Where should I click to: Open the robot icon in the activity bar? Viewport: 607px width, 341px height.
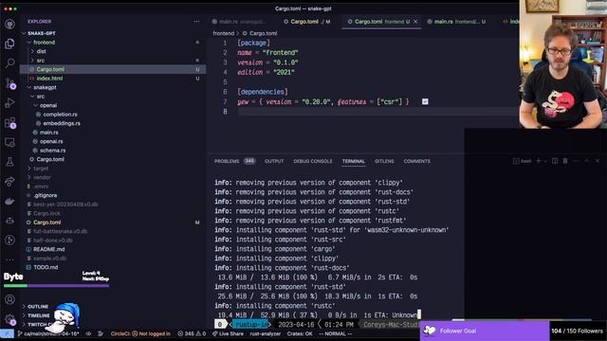click(x=10, y=221)
